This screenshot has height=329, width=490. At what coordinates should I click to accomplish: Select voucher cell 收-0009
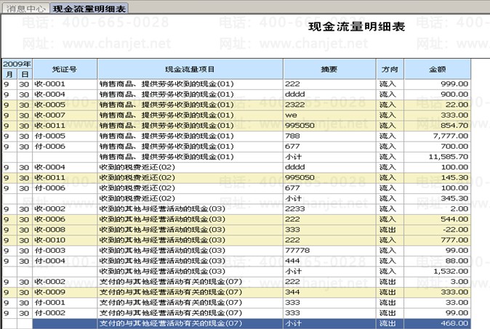[65, 292]
